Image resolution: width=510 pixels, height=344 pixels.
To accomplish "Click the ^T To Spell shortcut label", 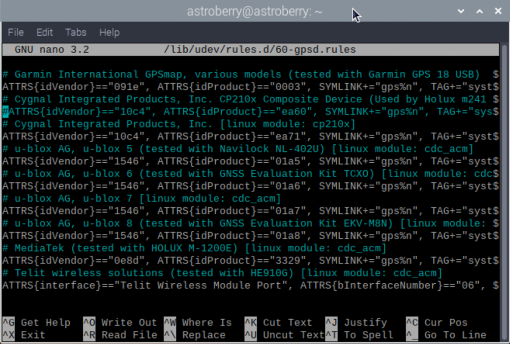I will click(x=359, y=335).
